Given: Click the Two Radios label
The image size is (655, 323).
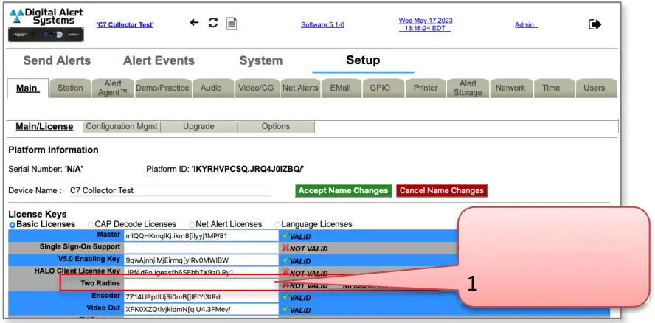Looking at the screenshot, I should pos(100,283).
